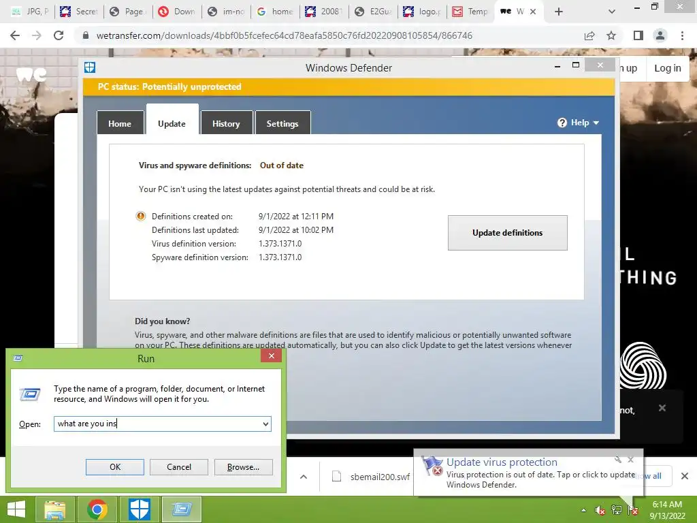Toggle Chrome side panel icon

(638, 35)
